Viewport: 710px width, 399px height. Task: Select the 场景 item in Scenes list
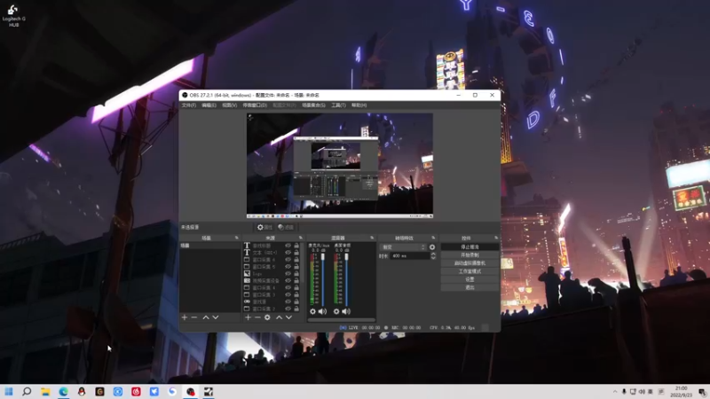[x=210, y=246]
